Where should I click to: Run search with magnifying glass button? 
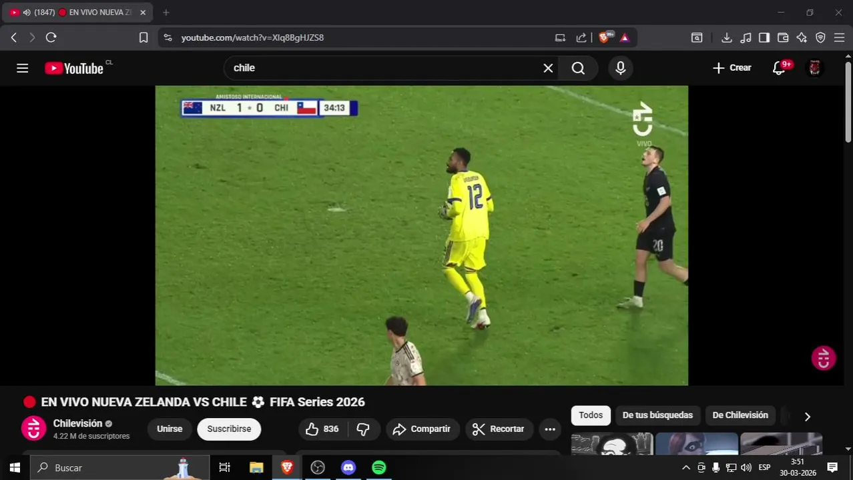578,68
